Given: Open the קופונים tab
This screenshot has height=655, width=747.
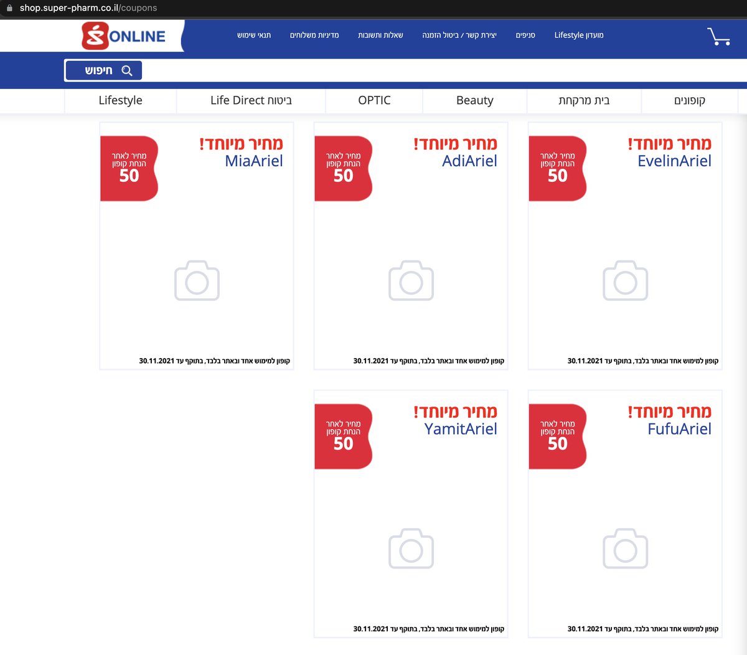Looking at the screenshot, I should point(690,101).
